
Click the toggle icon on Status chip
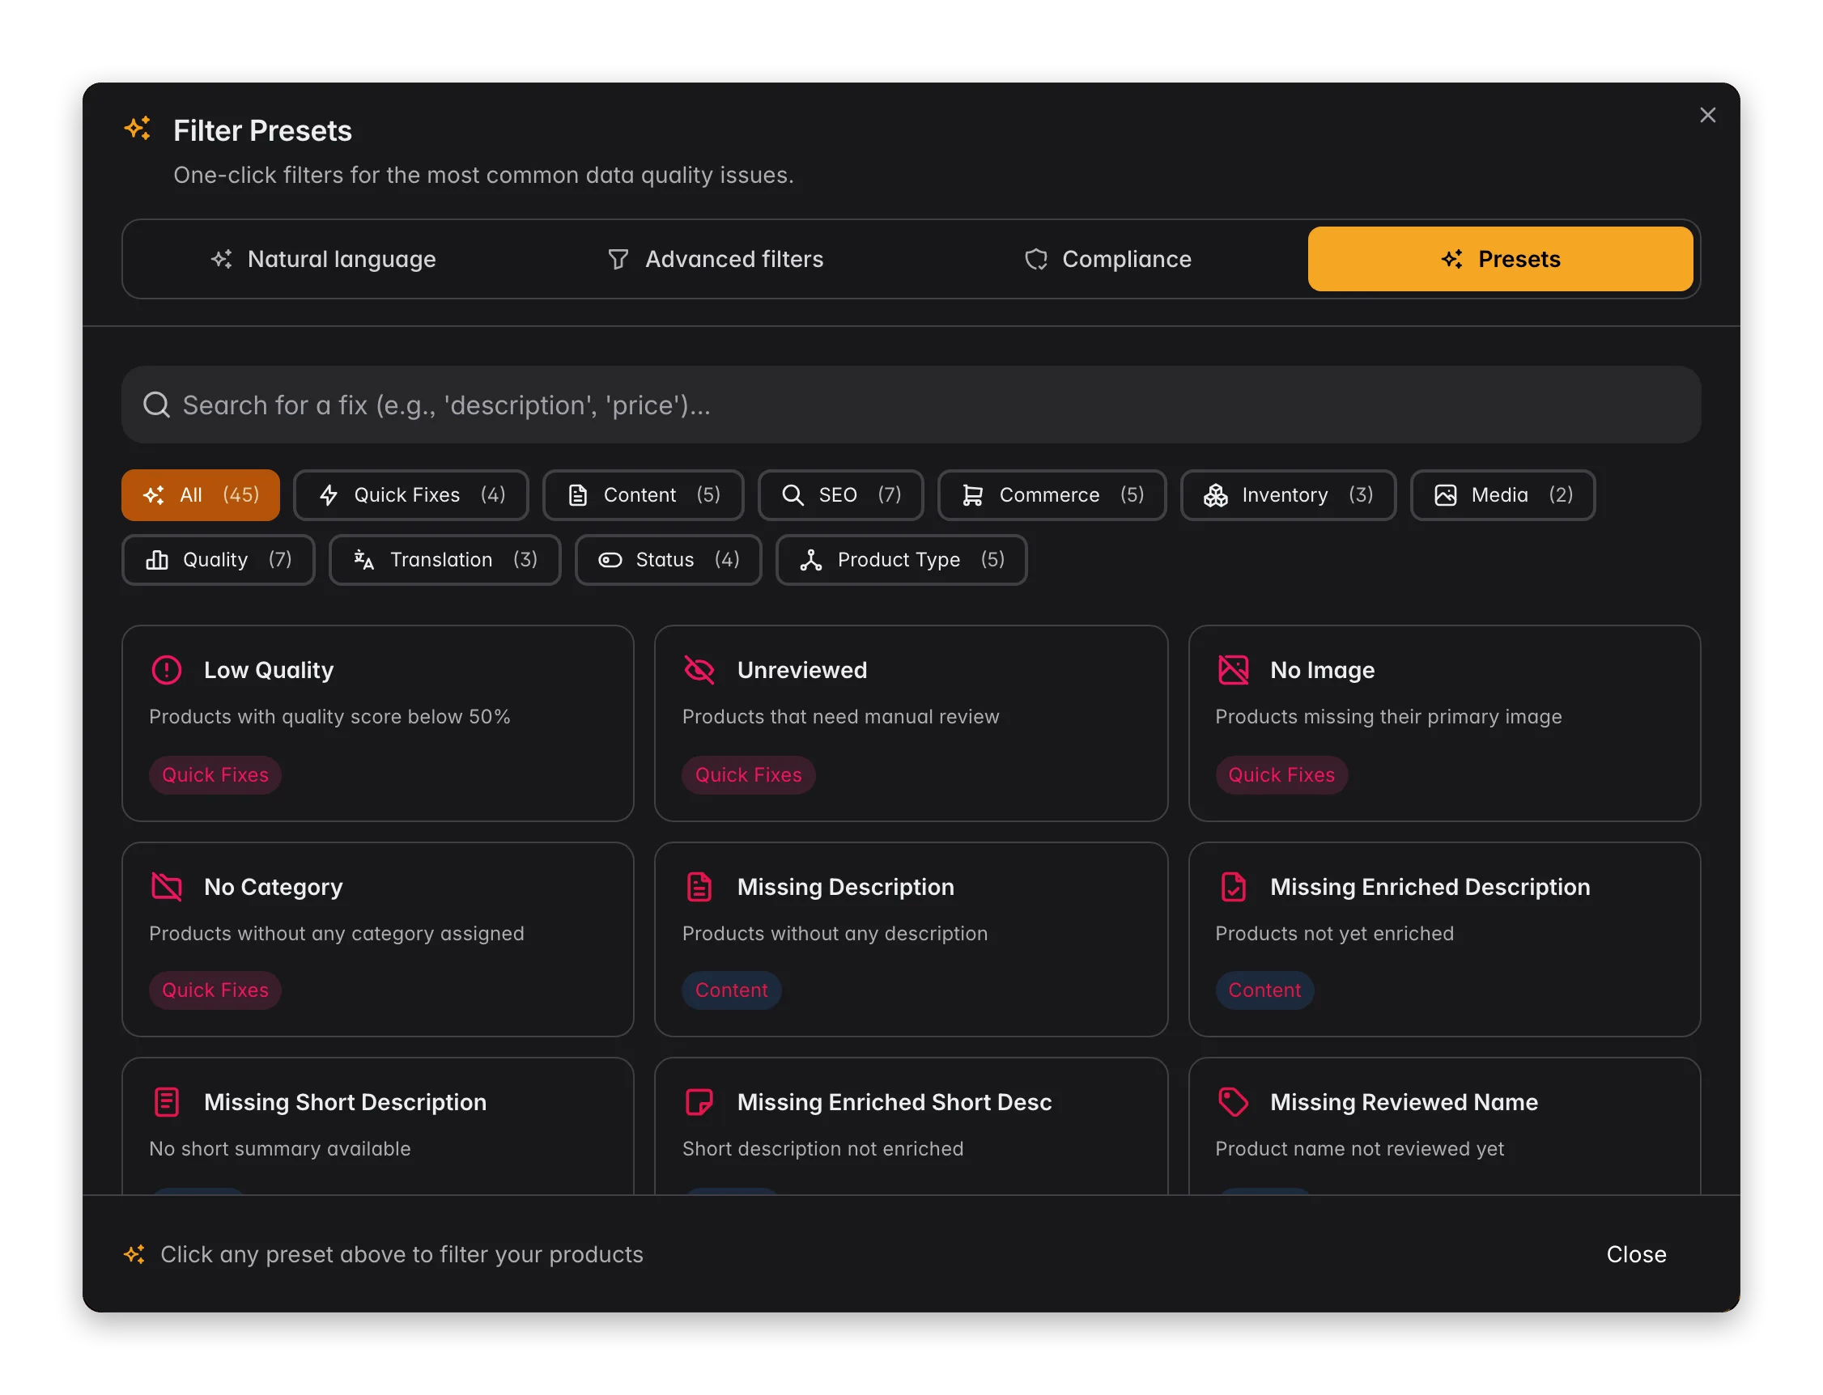coord(610,561)
